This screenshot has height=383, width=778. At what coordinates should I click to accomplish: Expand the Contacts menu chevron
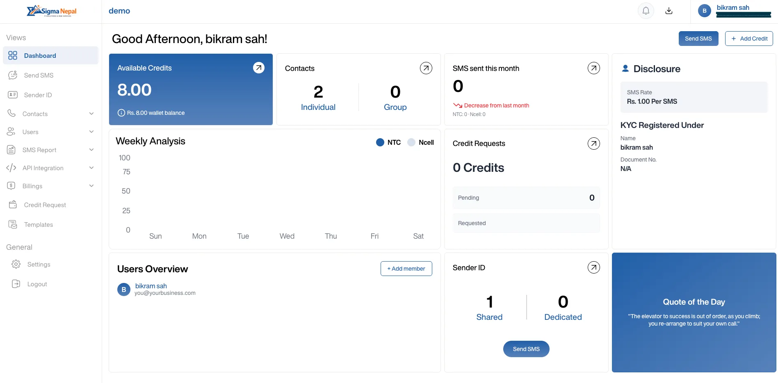[91, 114]
